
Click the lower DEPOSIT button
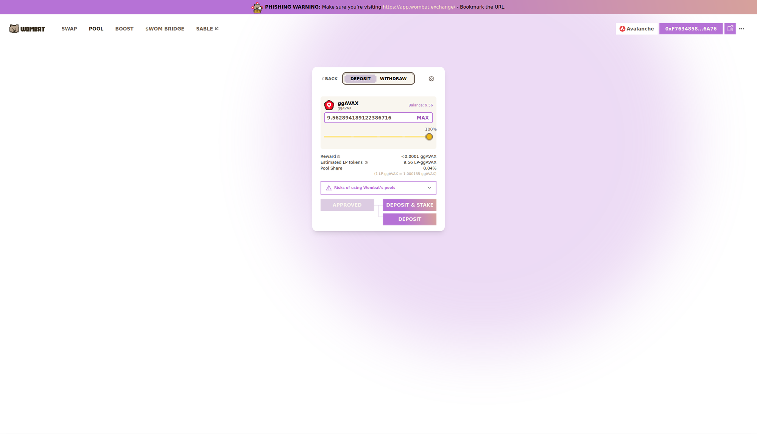pyautogui.click(x=410, y=219)
